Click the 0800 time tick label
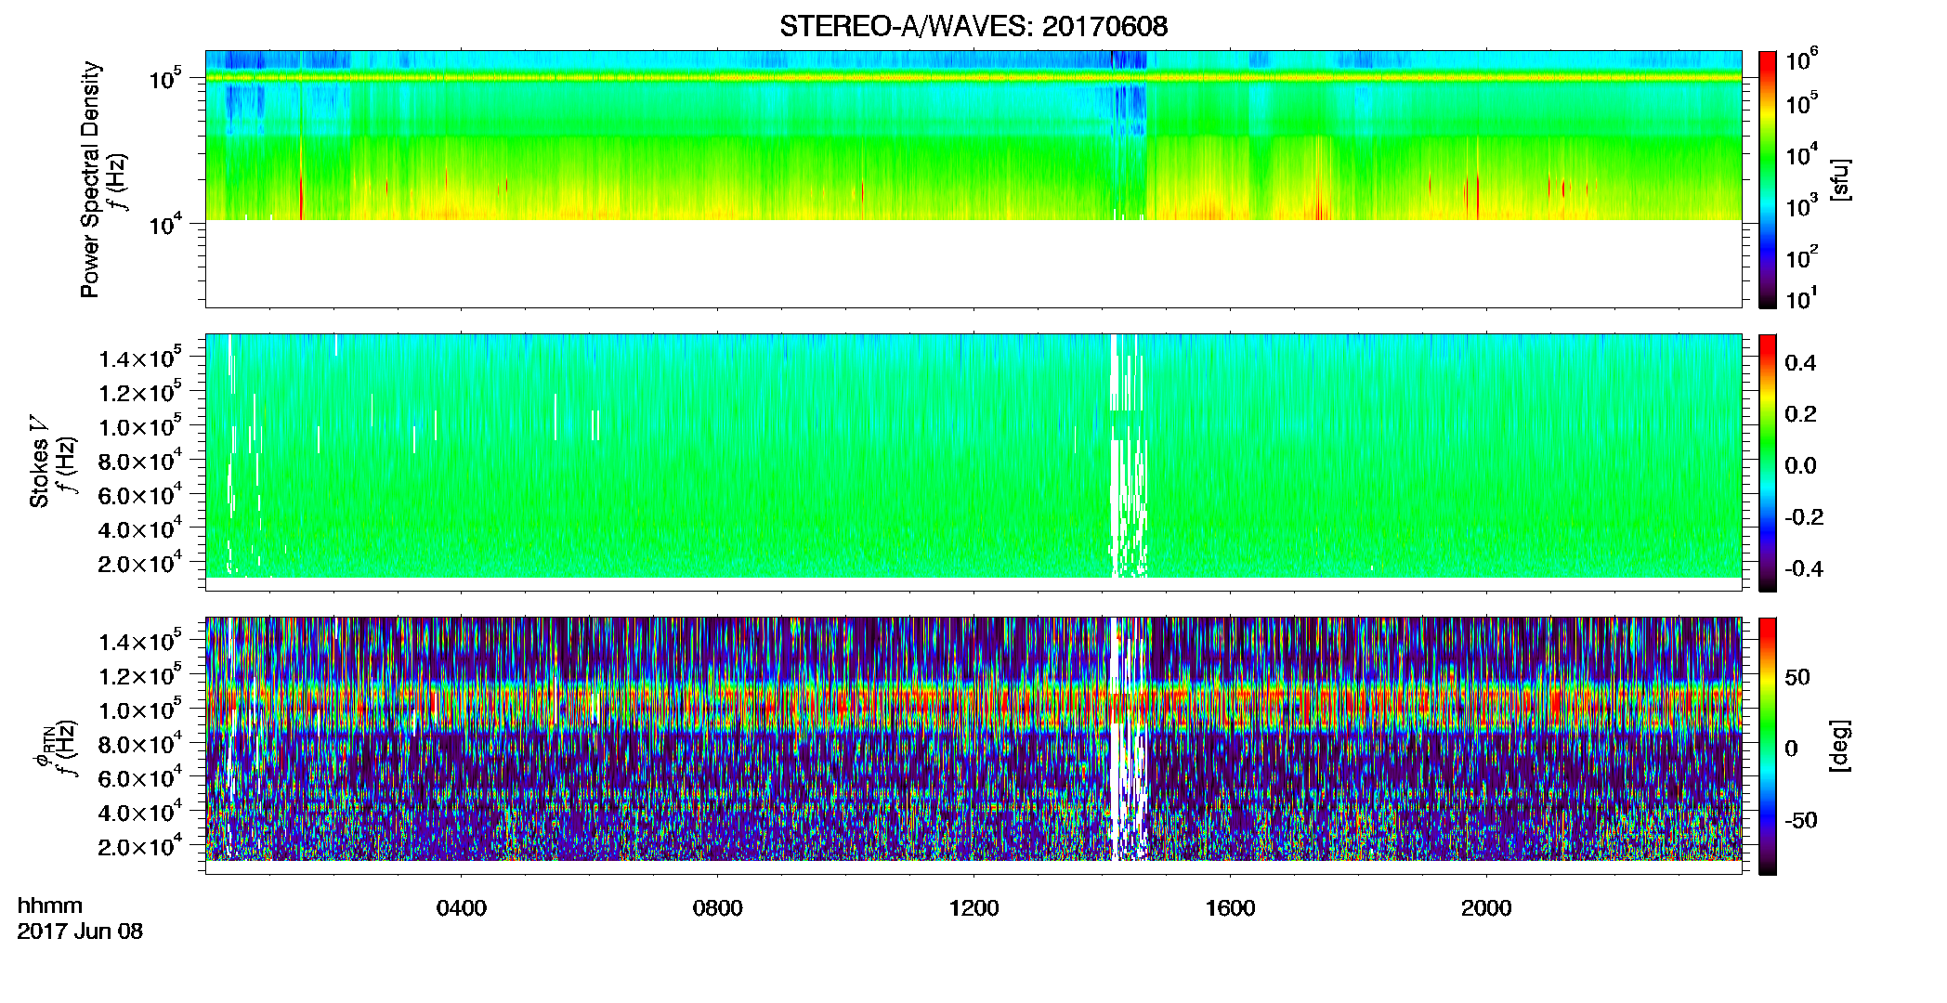 pos(718,908)
